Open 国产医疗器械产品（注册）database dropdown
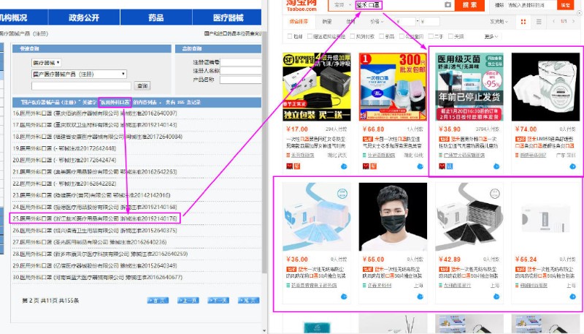 point(79,74)
